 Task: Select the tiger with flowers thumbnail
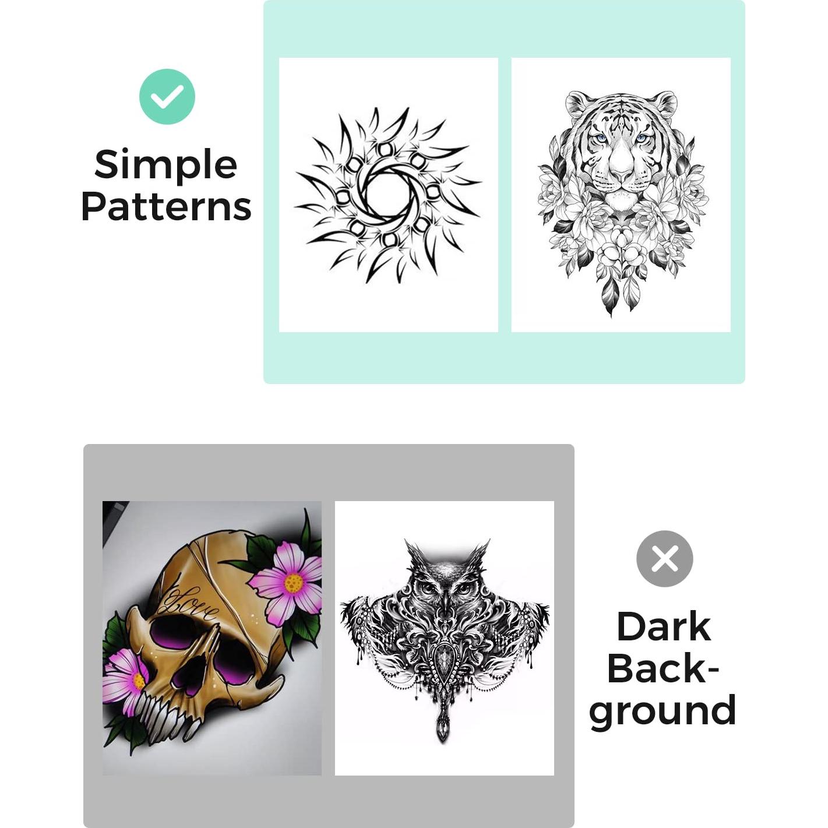point(621,195)
